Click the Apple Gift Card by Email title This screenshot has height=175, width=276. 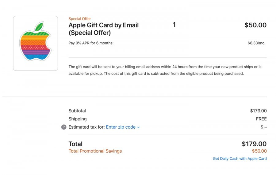(x=104, y=29)
